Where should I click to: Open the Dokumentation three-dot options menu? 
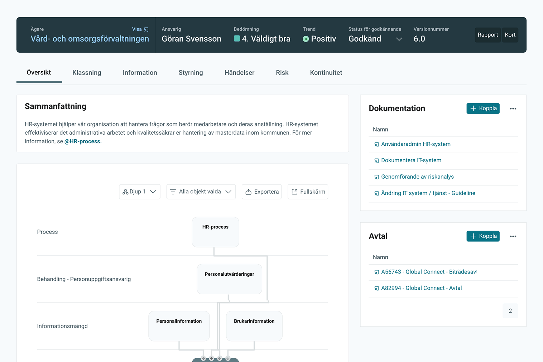click(513, 108)
